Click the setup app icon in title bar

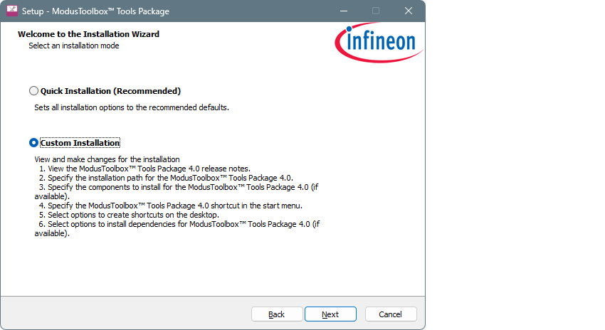pos(12,11)
